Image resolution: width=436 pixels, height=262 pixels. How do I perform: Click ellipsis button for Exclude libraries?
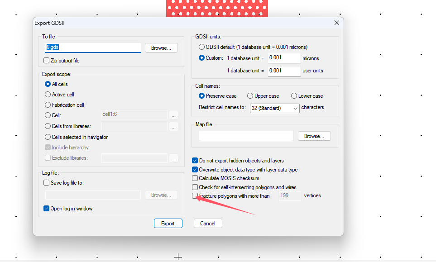(x=173, y=158)
